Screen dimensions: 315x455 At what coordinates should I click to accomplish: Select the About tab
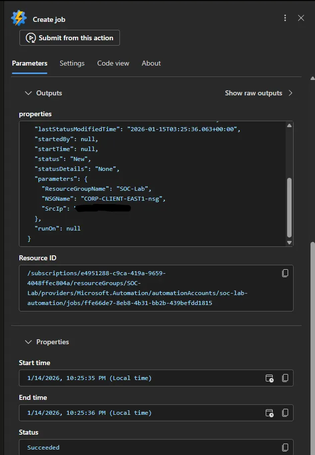pyautogui.click(x=151, y=63)
